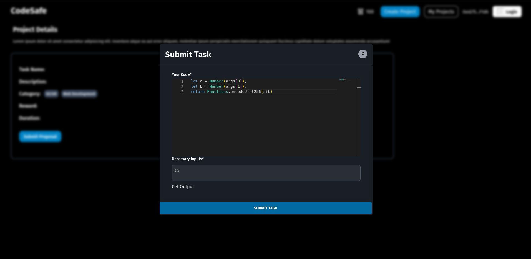Click the Get Output link
The width and height of the screenshot is (531, 259).
183,187
